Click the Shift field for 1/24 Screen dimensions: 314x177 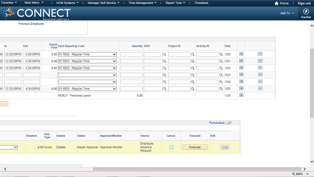[x=153, y=82]
